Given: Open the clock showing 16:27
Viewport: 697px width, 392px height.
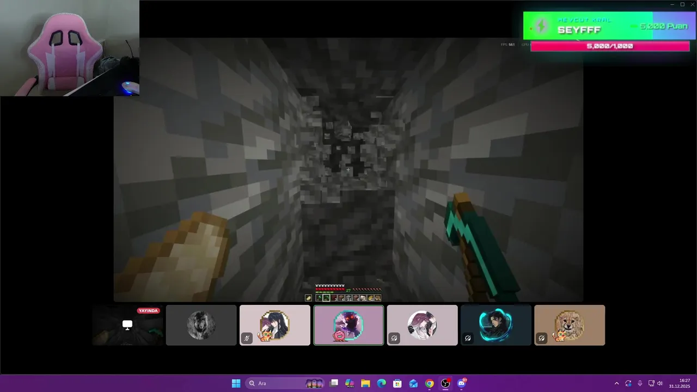Looking at the screenshot, I should [680, 383].
